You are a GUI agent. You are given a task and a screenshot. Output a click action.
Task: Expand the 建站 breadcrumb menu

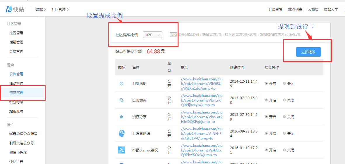point(41,9)
